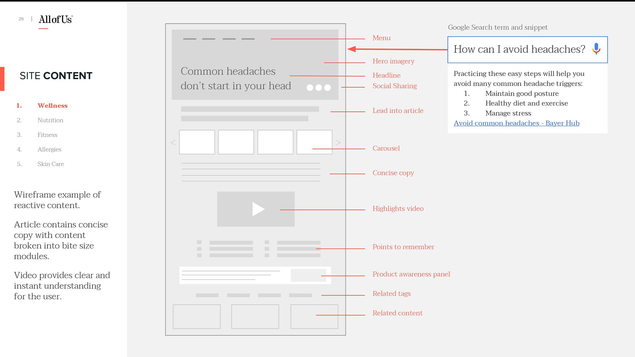Image resolution: width=635 pixels, height=357 pixels.
Task: Click the last social sharing dot
Action: 327,88
